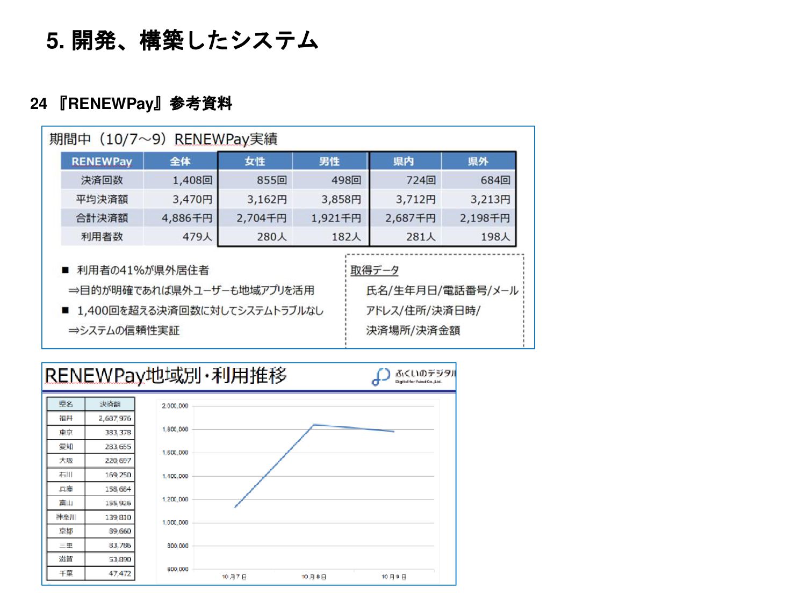Click the underlined '取得データ' heading
Viewport: 806px width, 604px height.
click(x=375, y=270)
